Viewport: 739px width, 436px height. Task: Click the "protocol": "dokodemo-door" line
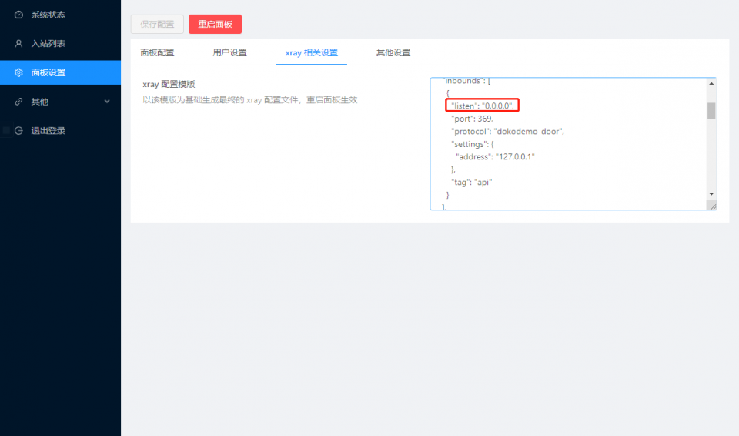507,131
